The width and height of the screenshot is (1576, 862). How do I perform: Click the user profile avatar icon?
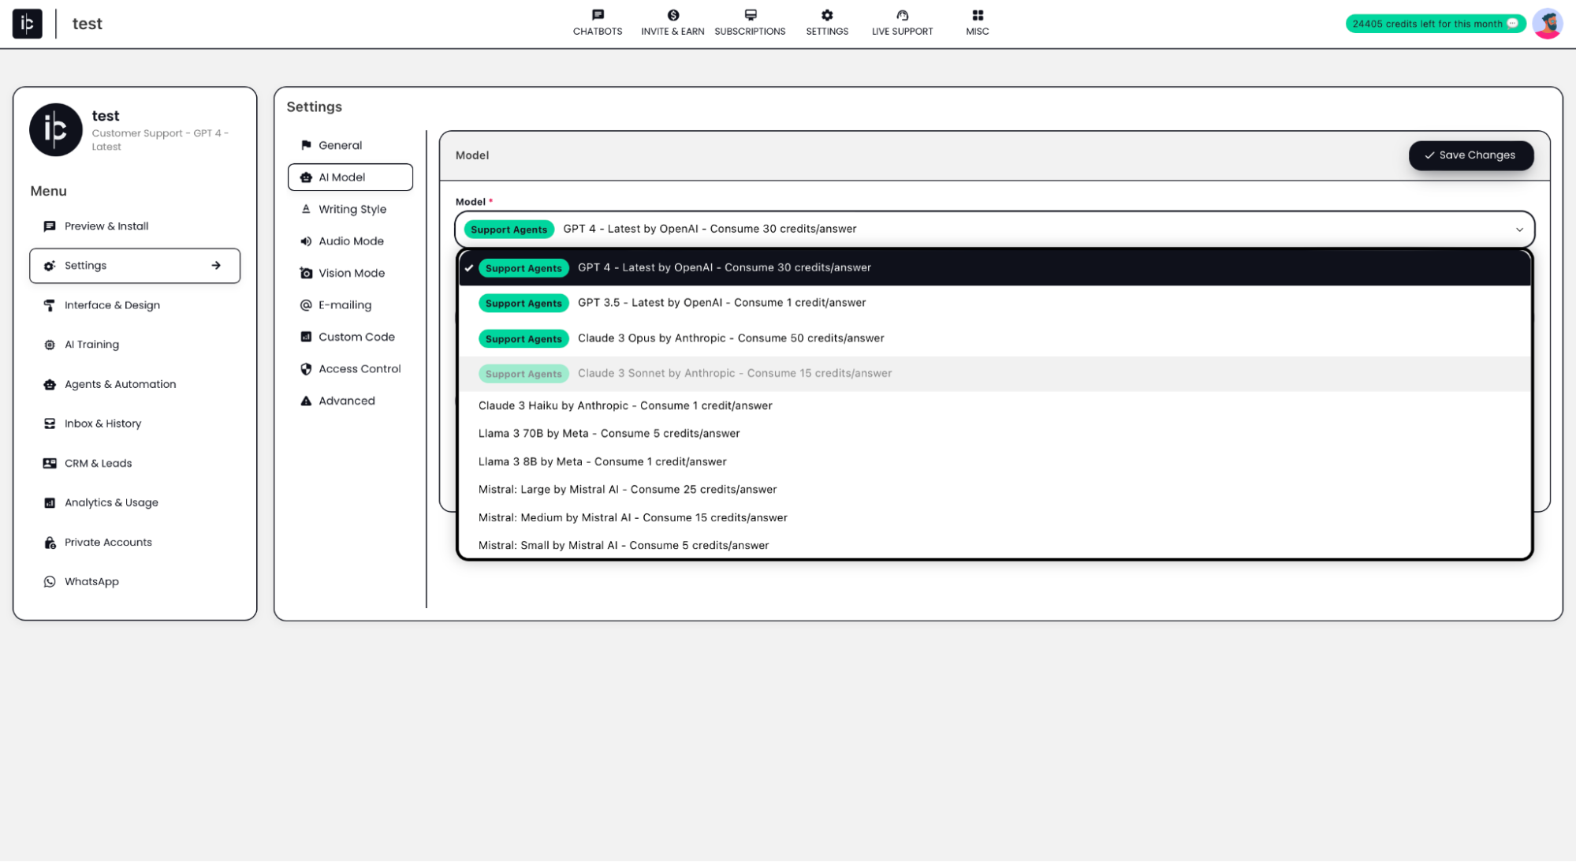tap(1548, 24)
